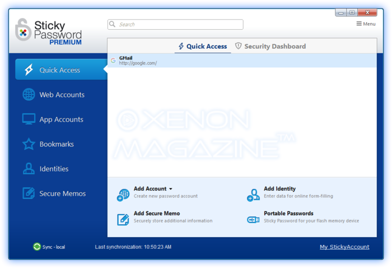Click the person icon for Identities
The image size is (392, 268).
(29, 168)
